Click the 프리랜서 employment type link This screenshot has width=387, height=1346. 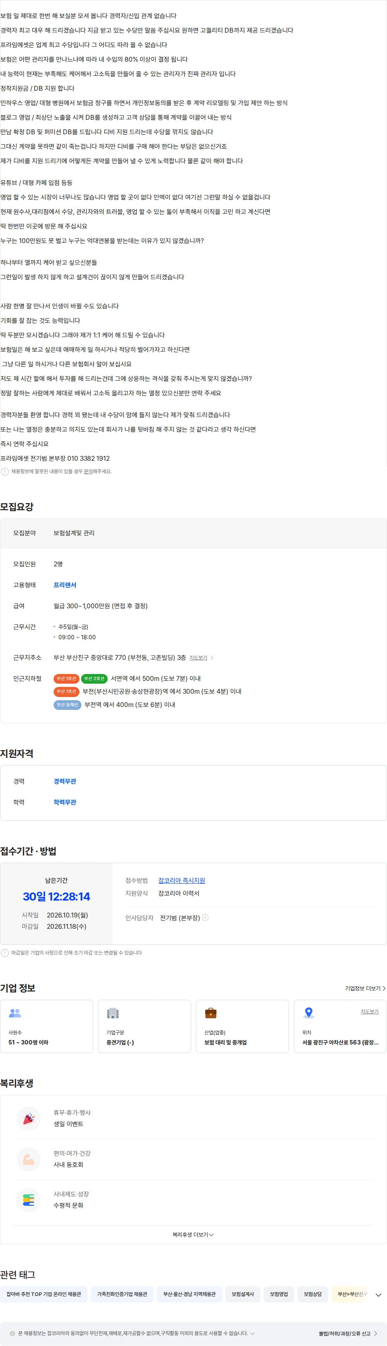pyautogui.click(x=65, y=585)
